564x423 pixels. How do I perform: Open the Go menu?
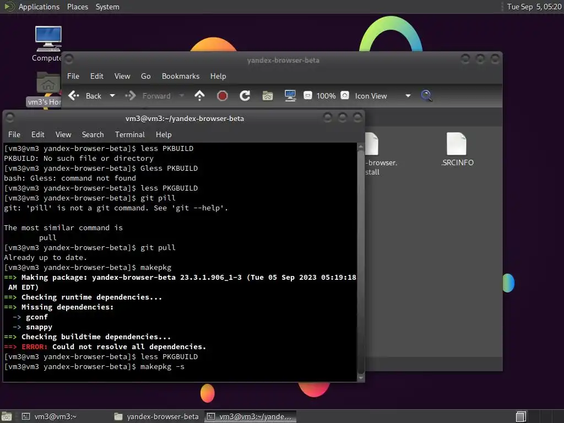tap(145, 76)
